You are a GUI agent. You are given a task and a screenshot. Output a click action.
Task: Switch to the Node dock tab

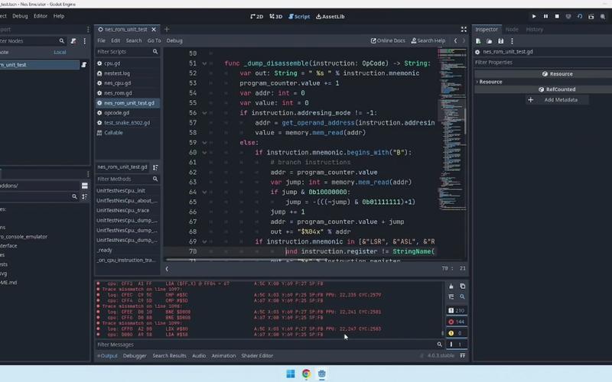coord(512,29)
